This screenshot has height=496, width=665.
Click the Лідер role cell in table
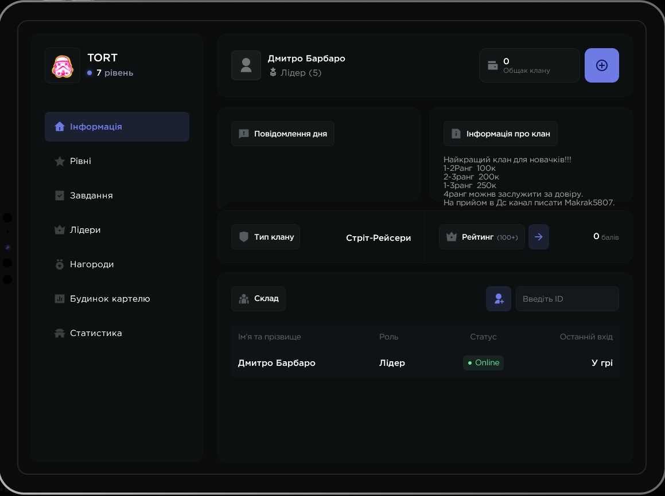392,363
